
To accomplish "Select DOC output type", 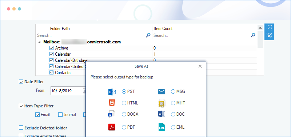I will point(173,114).
